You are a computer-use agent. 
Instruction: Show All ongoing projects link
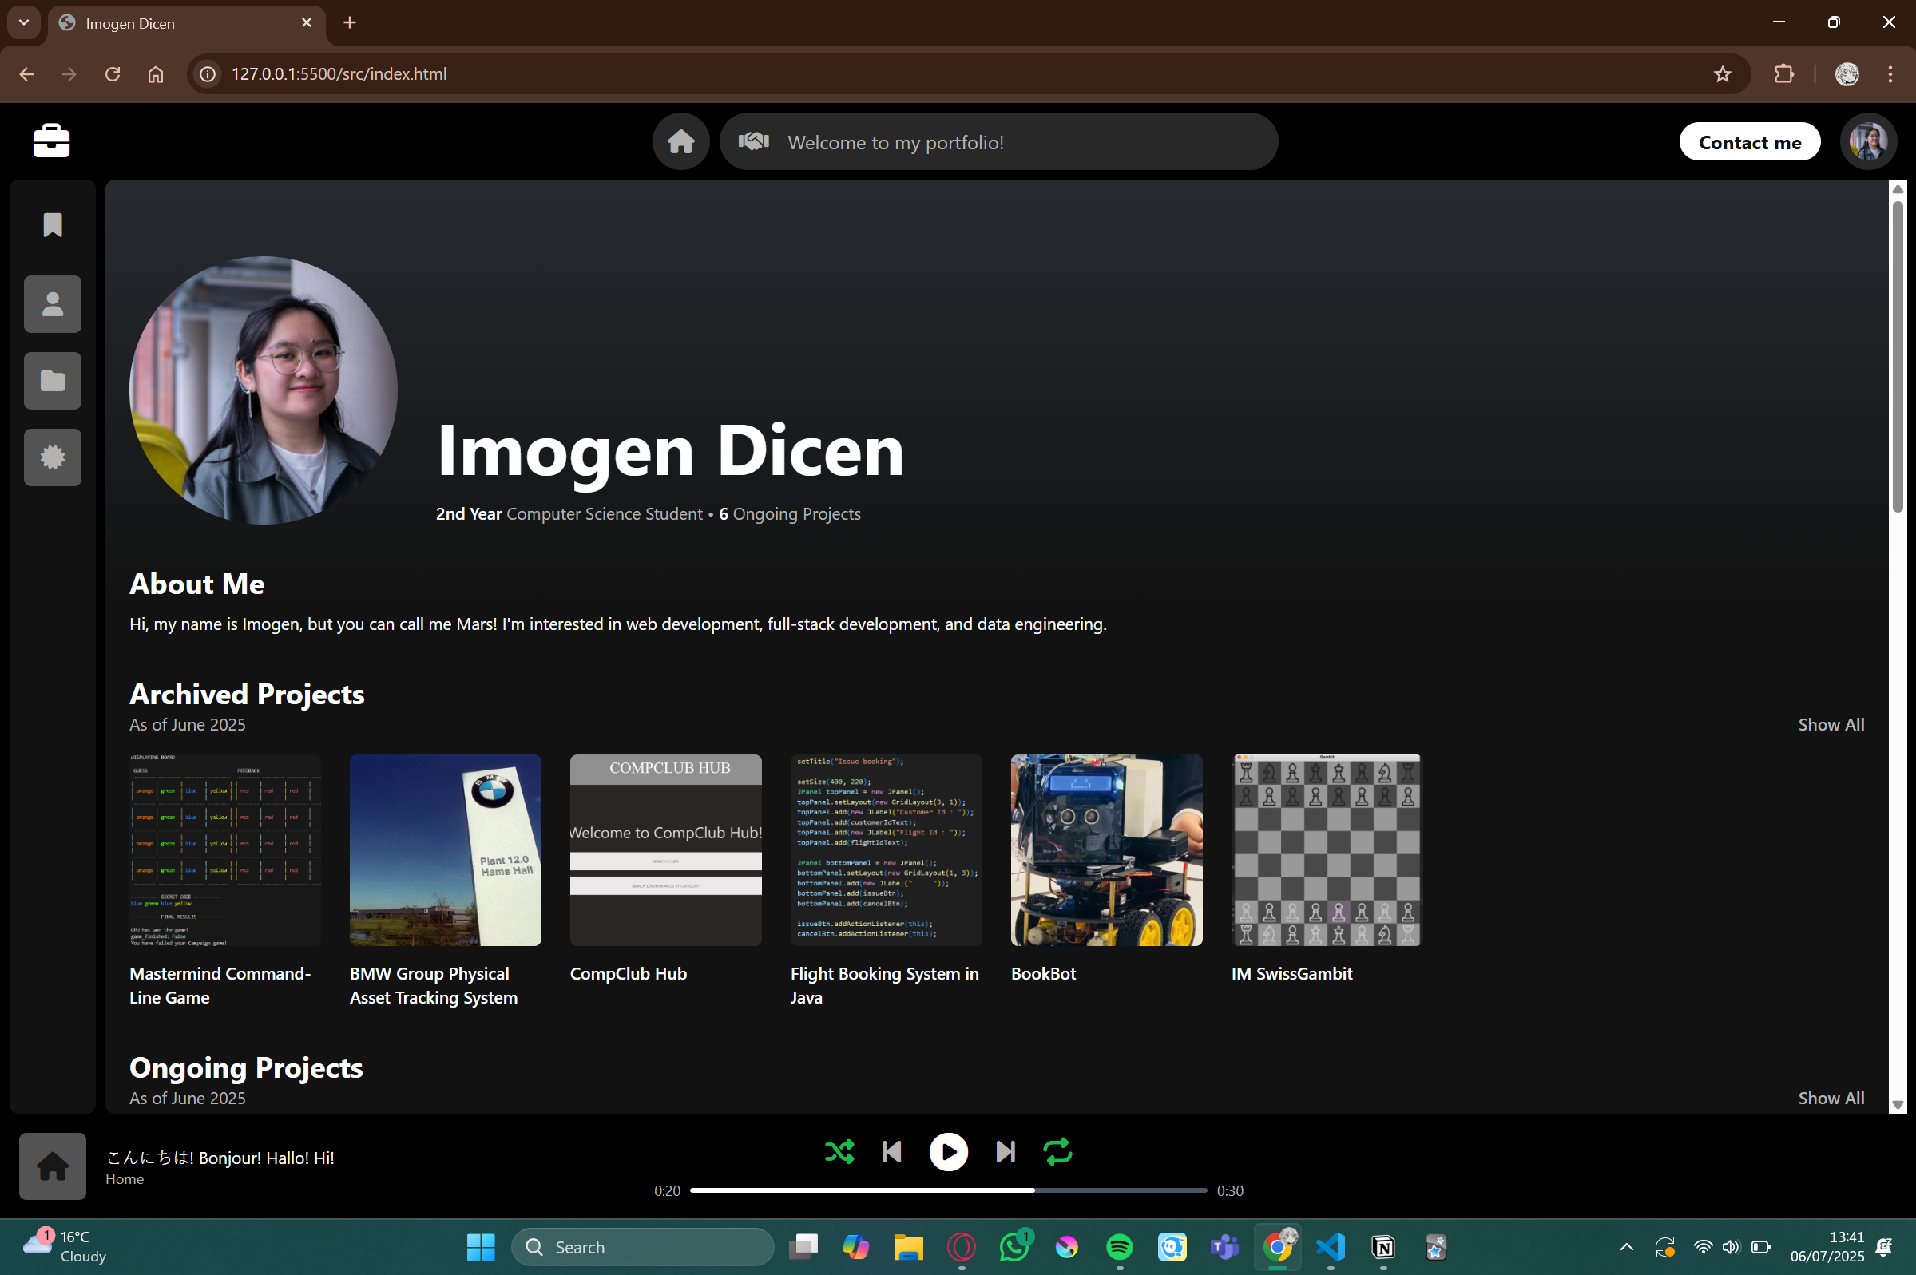[1831, 1098]
